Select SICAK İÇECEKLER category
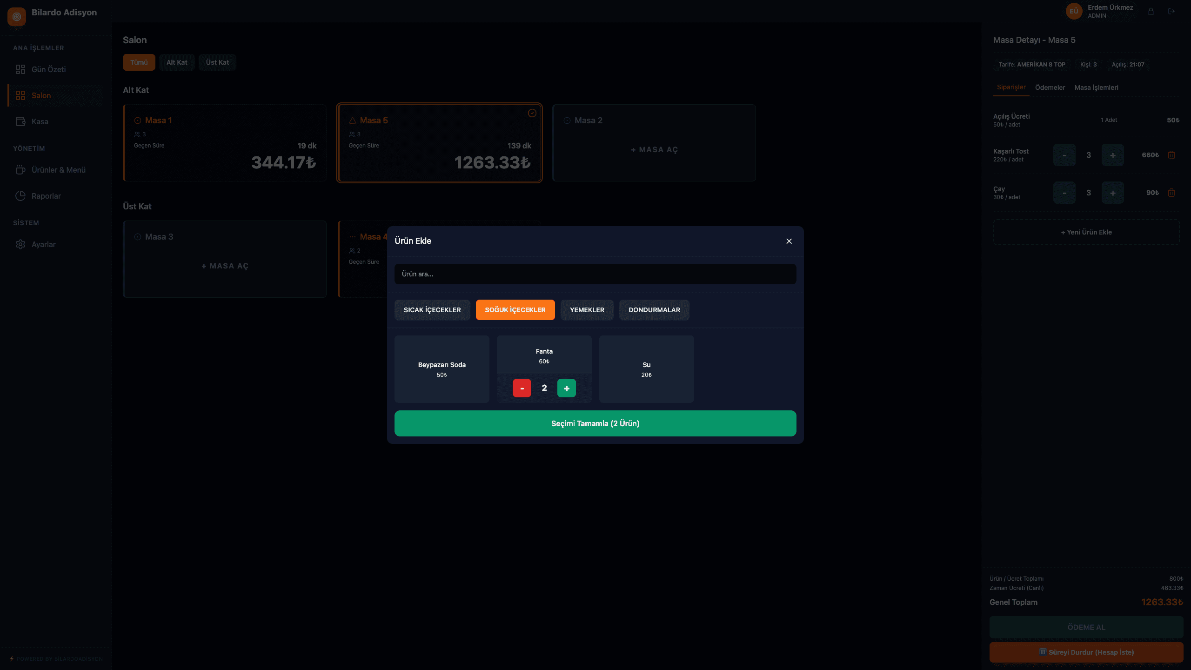This screenshot has height=670, width=1191. [432, 310]
